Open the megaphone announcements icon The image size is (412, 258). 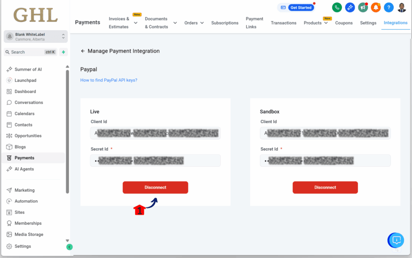363,7
